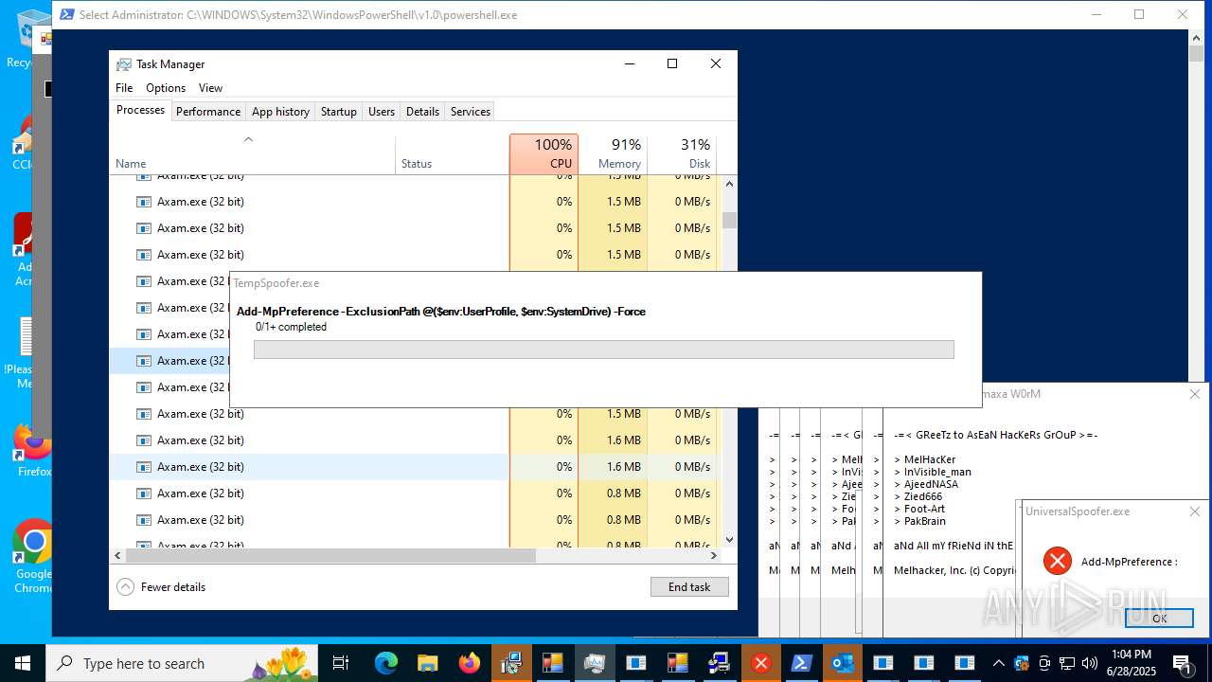The image size is (1212, 682).
Task: Click 'GReeTz to AsEaN HacKeRs GrOuP' heading
Action: (x=996, y=435)
